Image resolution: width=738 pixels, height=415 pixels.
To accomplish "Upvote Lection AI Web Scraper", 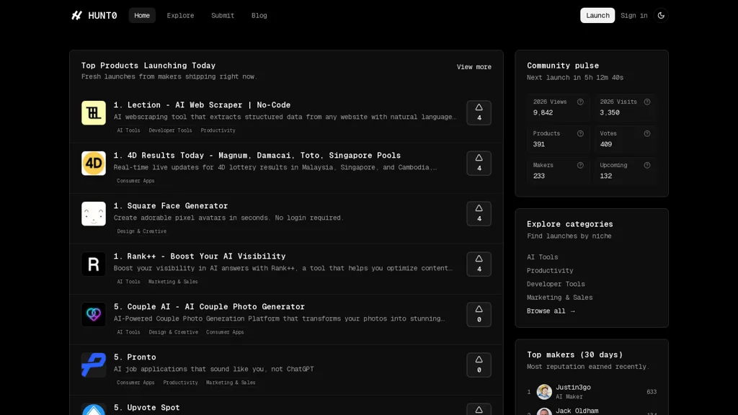I will pos(479,113).
